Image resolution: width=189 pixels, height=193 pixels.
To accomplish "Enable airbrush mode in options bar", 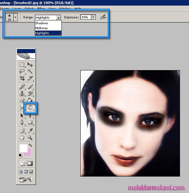I will click(103, 17).
